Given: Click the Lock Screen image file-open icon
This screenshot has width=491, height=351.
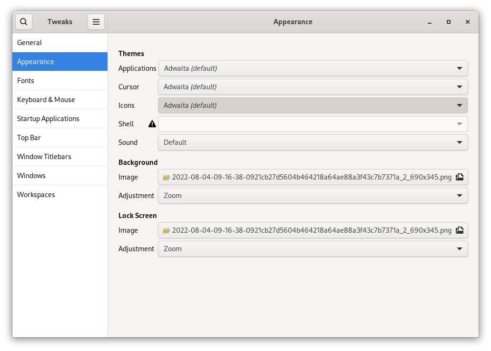Looking at the screenshot, I should point(460,230).
